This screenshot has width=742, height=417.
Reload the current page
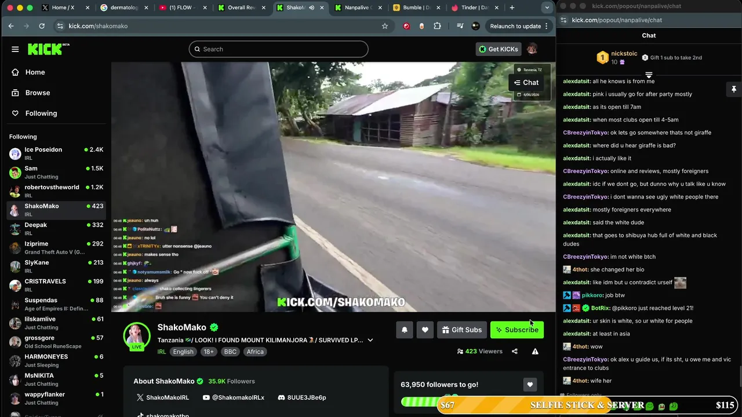click(42, 26)
